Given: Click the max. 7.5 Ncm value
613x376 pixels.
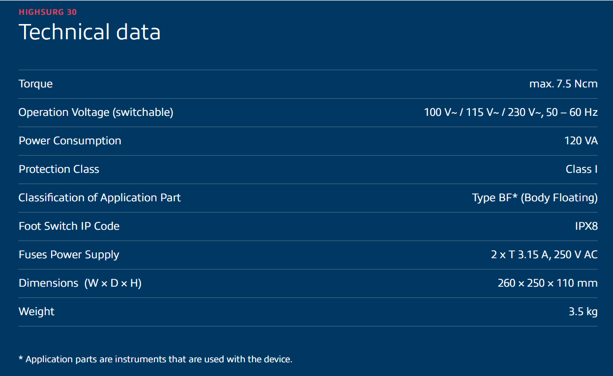Looking at the screenshot, I should pos(563,84).
